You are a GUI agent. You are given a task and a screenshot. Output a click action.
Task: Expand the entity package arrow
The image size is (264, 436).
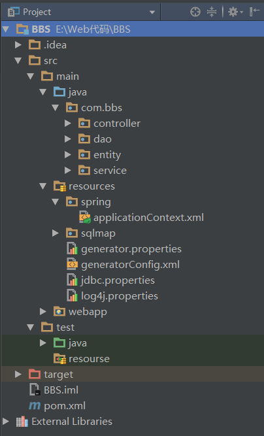click(x=68, y=155)
